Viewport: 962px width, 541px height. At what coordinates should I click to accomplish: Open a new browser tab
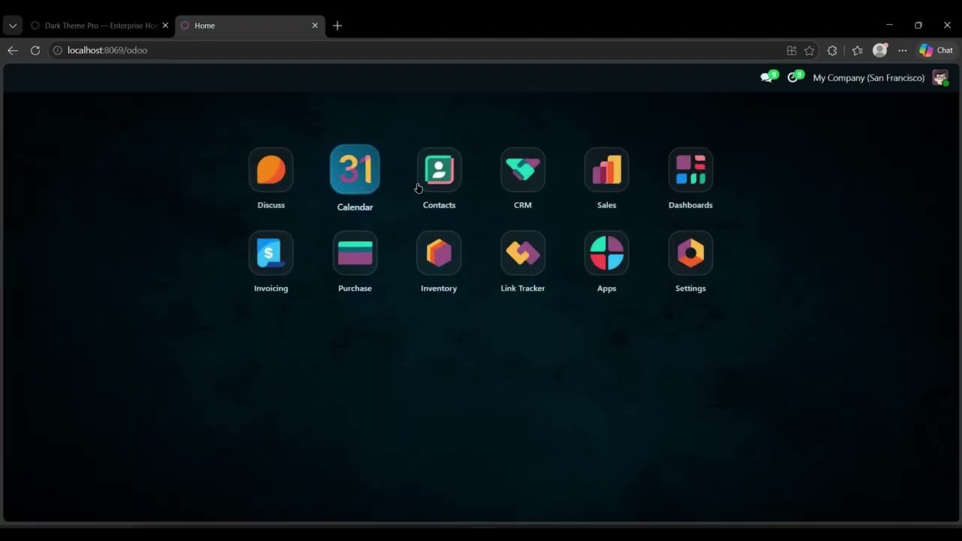pyautogui.click(x=337, y=26)
